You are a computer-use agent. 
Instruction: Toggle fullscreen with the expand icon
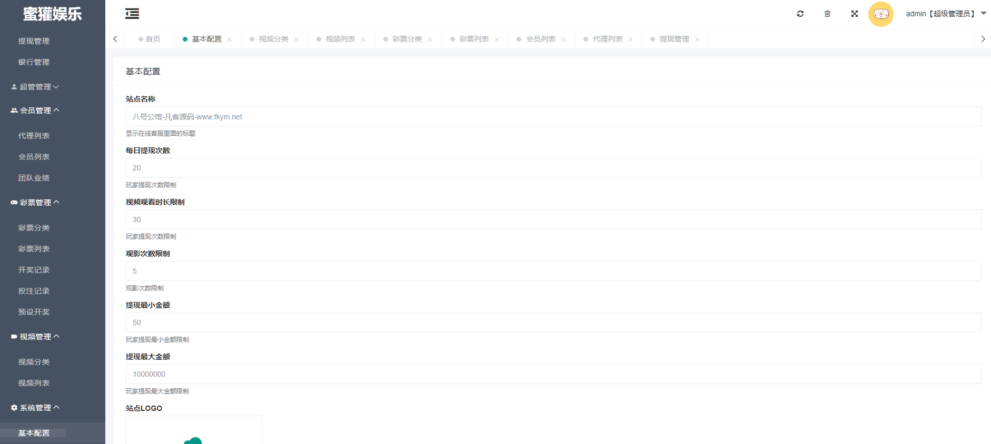[x=855, y=14]
